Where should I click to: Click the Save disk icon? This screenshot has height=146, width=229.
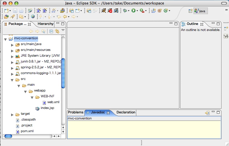[15, 11]
